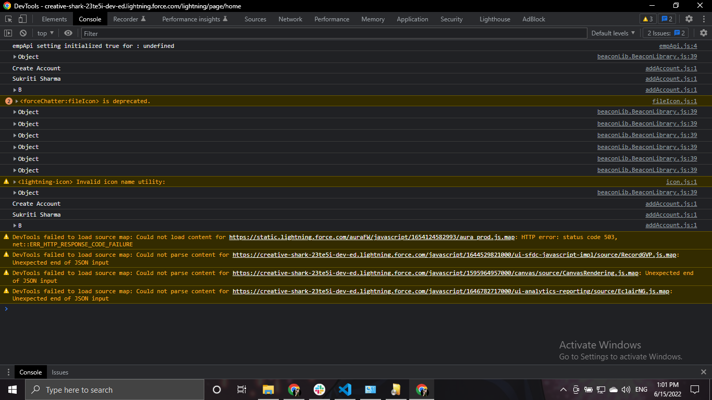
Task: Click the 2 Issues button
Action: [x=666, y=33]
